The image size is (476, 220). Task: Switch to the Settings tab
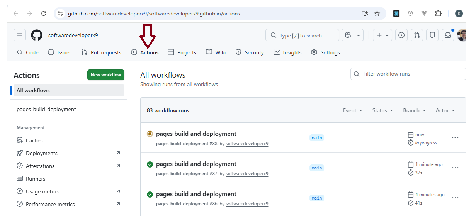click(325, 52)
